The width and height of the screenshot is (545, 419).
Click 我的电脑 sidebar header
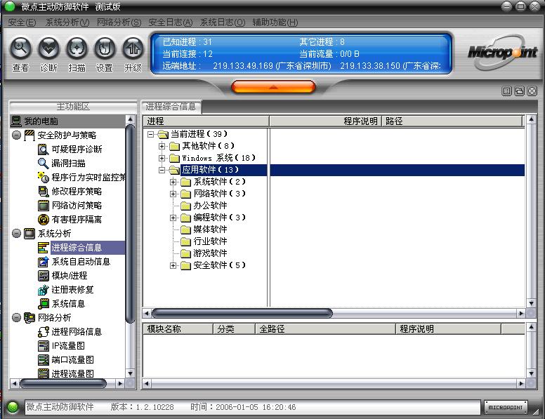tap(67, 121)
